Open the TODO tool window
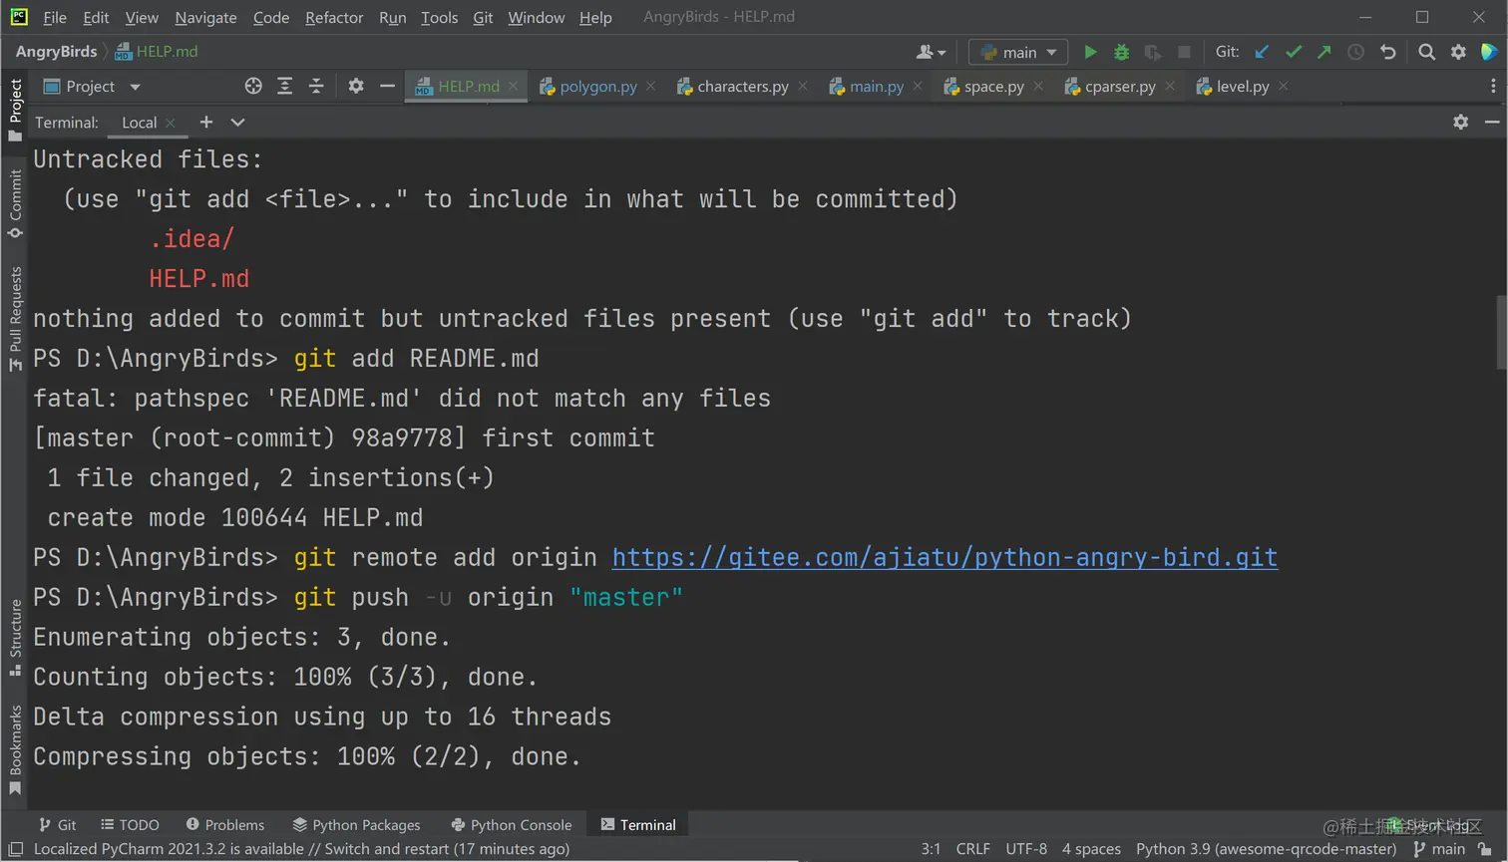This screenshot has height=862, width=1508. pos(130,825)
